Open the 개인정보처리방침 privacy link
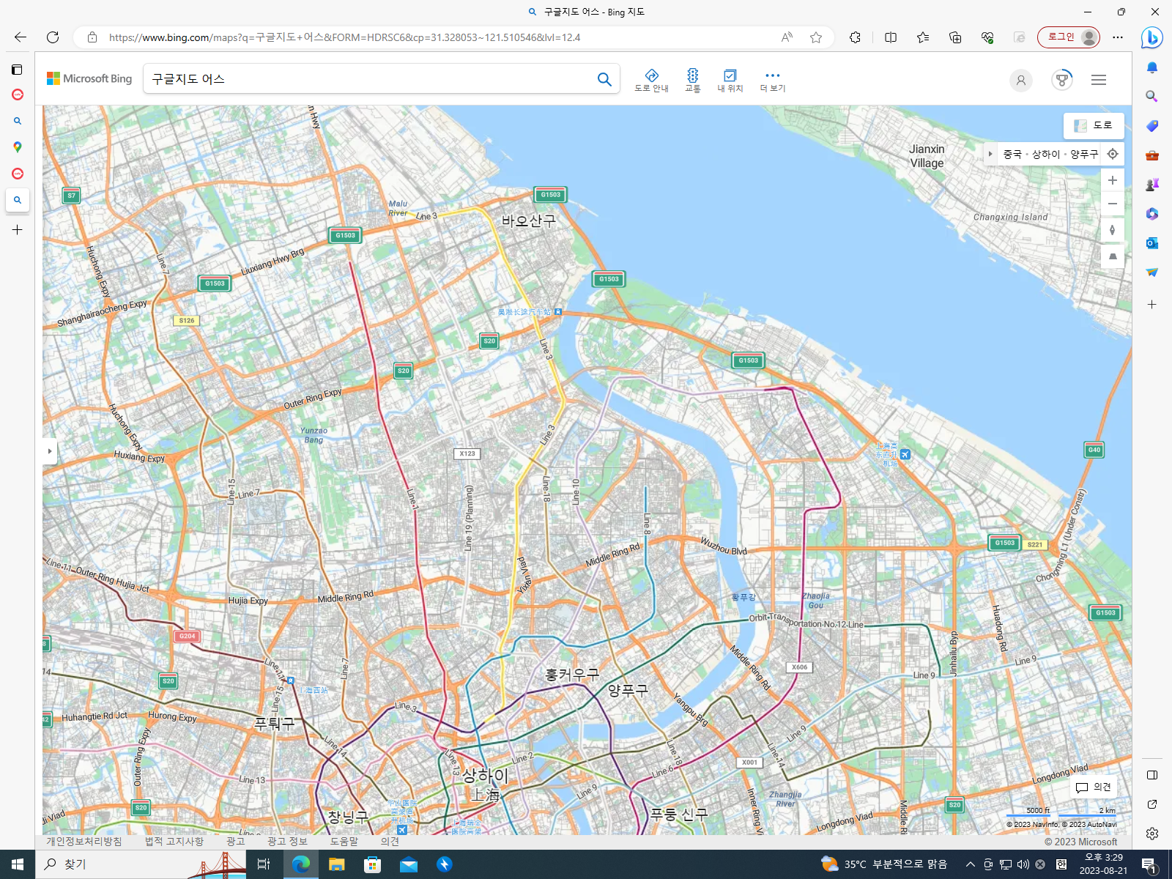 click(84, 842)
